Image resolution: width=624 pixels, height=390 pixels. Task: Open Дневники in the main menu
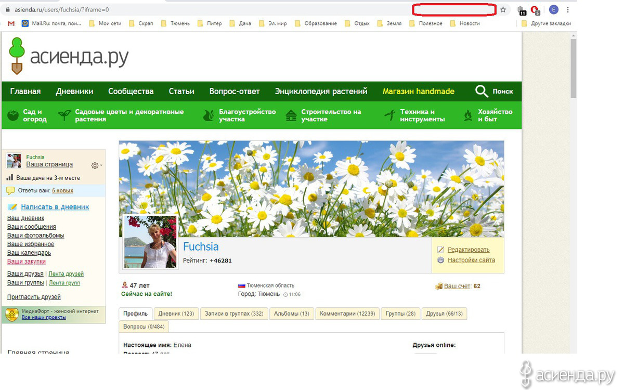75,92
